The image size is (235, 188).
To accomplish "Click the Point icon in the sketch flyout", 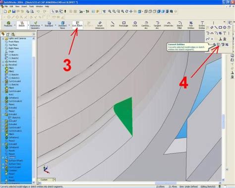I will point(212,39).
